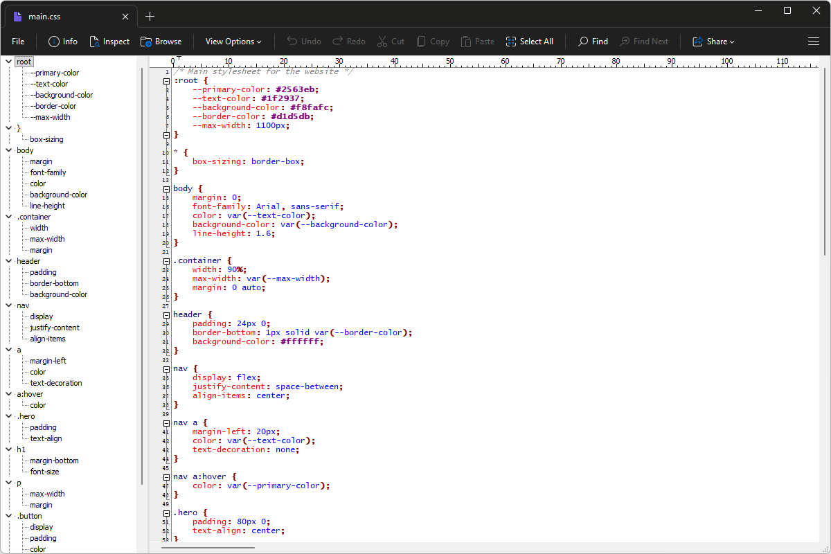
Task: Click the Browse toolbar button
Action: tap(161, 42)
